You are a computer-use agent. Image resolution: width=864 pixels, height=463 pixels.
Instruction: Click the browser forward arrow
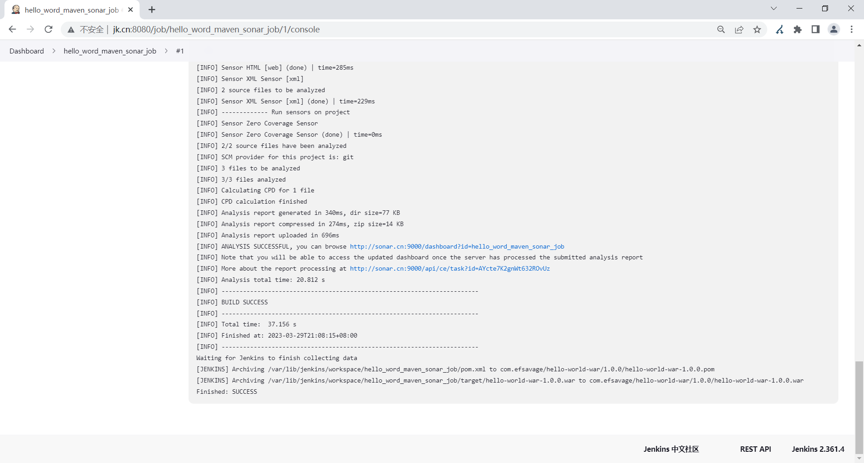30,29
